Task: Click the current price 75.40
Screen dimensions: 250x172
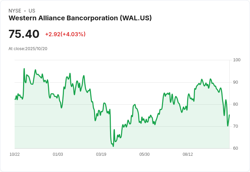Action: point(24,34)
